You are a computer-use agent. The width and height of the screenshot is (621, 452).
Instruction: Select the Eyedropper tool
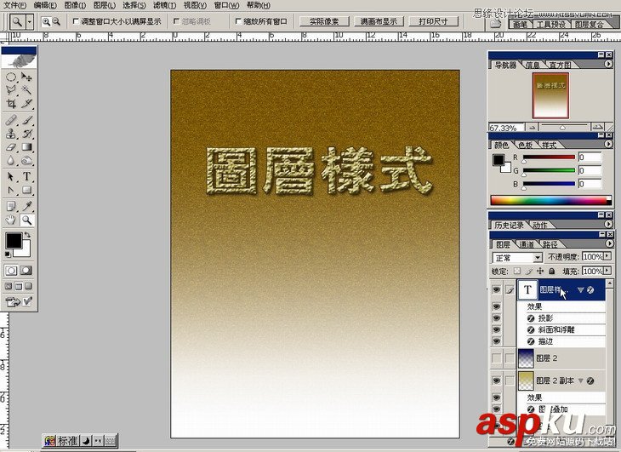click(26, 206)
